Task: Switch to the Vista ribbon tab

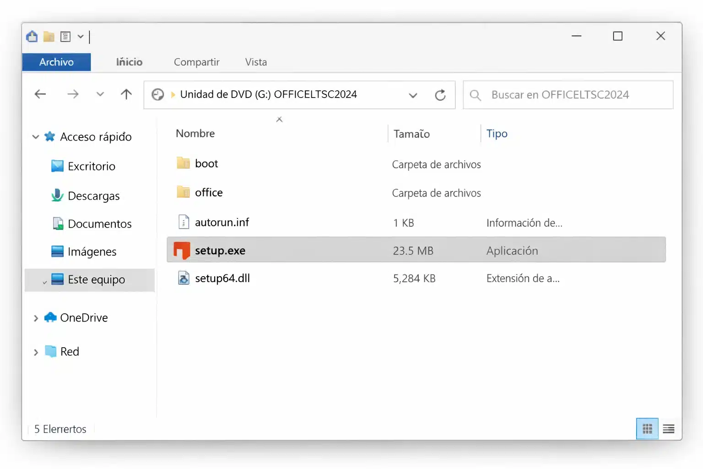Action: [256, 62]
